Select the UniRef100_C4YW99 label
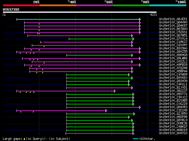 point(173,75)
